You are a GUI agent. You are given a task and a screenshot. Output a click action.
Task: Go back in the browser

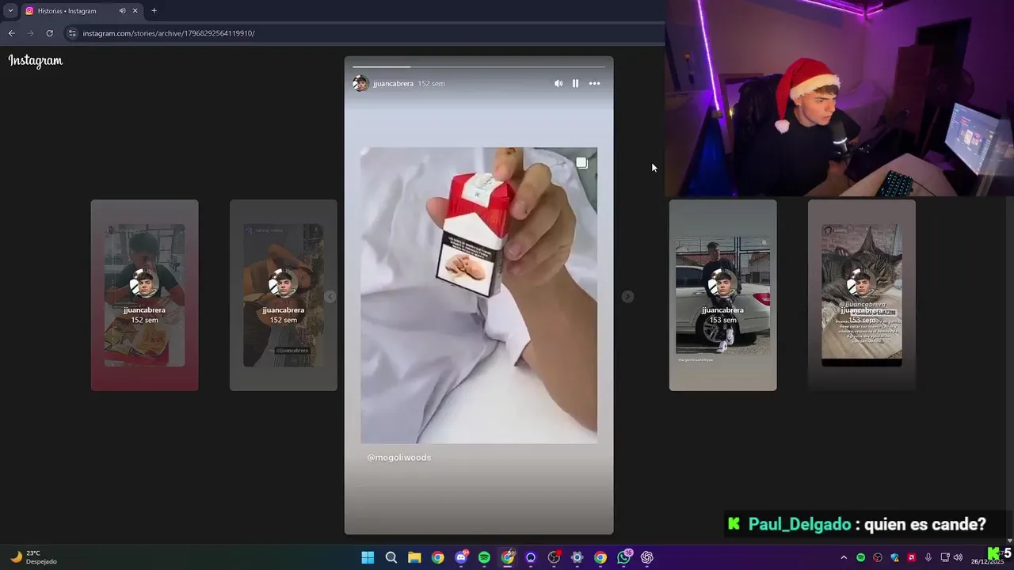click(x=11, y=33)
